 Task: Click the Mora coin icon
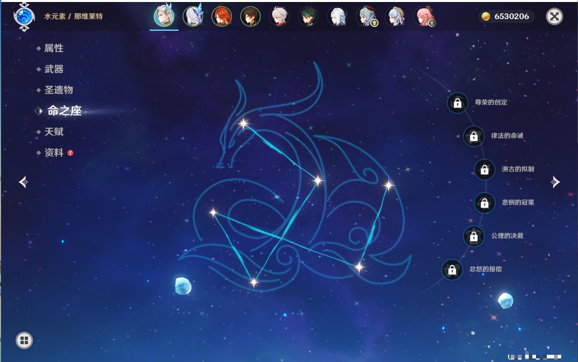[486, 16]
